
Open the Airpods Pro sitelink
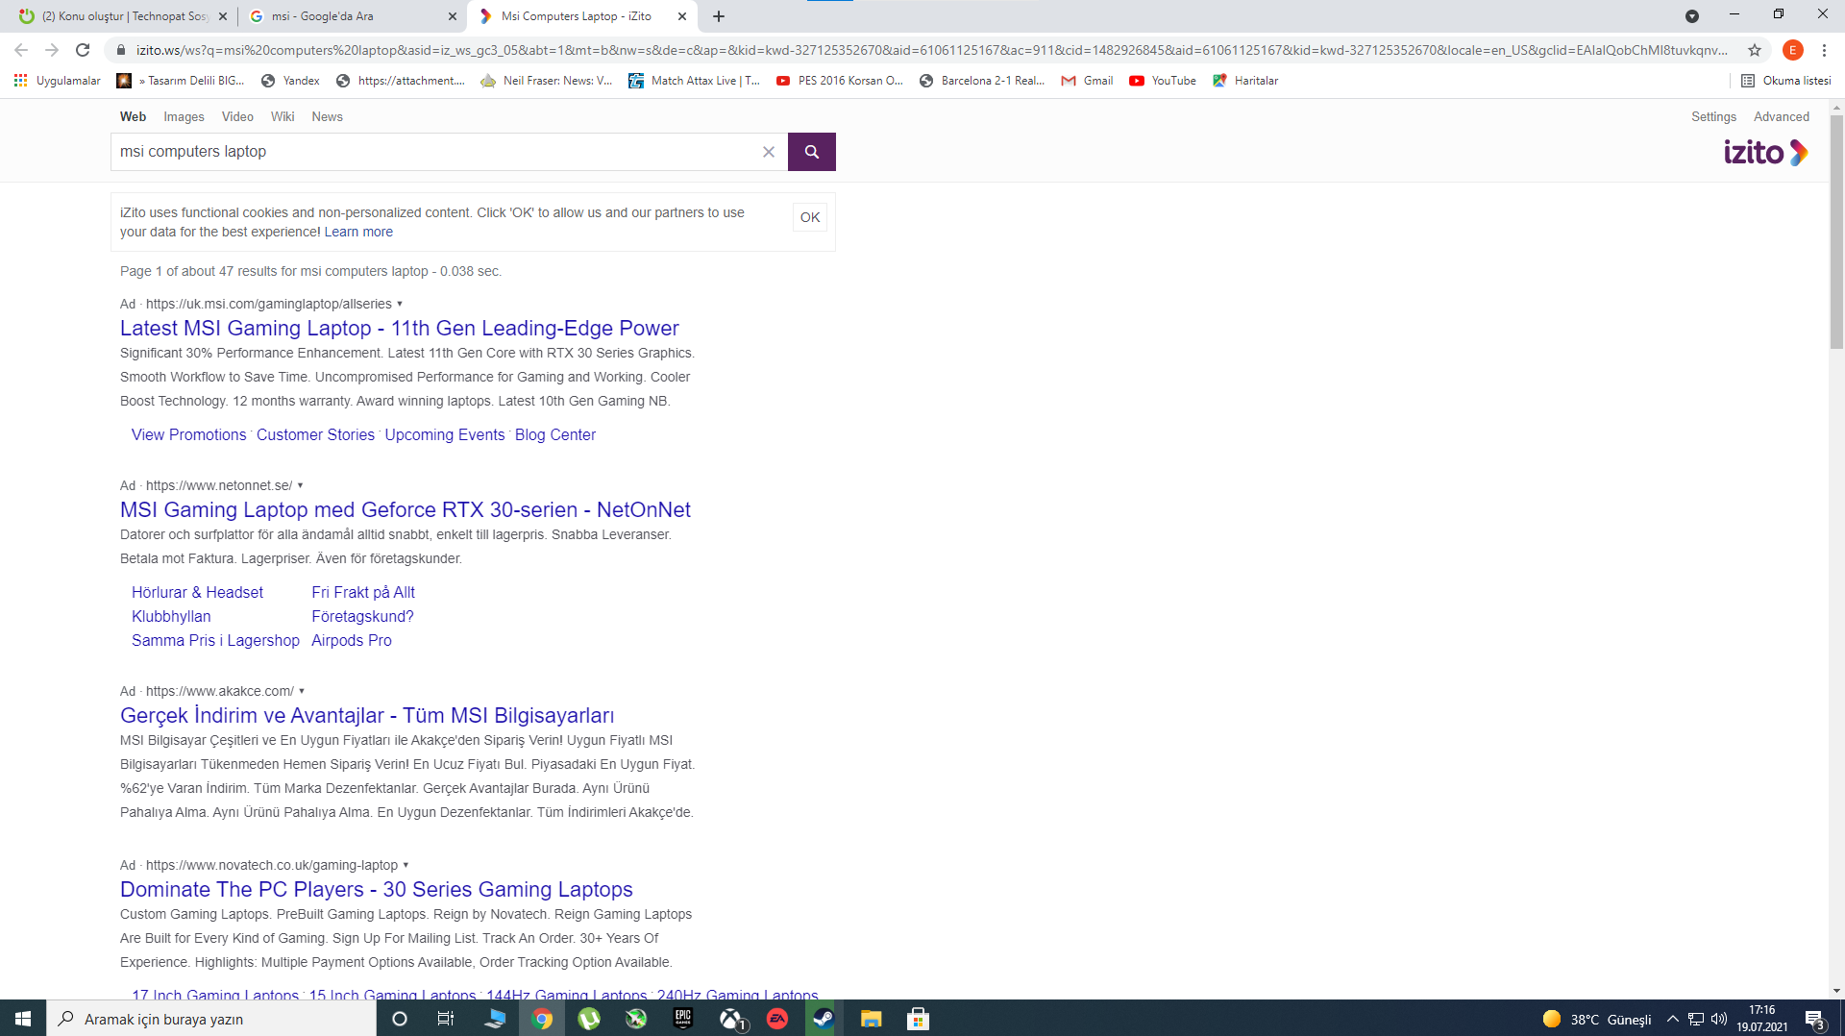coord(352,641)
